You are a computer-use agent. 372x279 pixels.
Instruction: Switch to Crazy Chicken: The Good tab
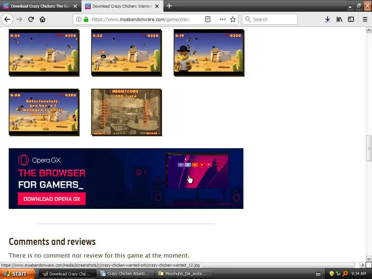(x=41, y=6)
